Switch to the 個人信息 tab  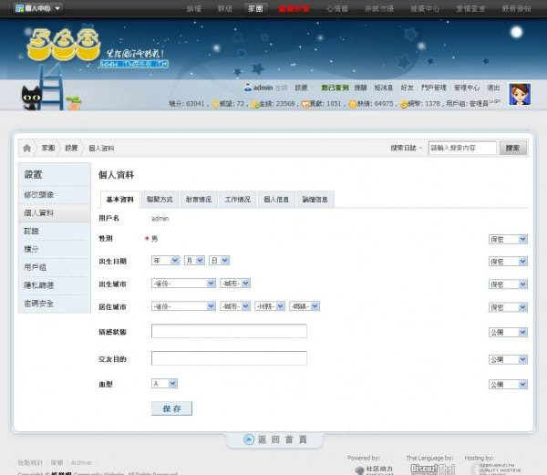(x=276, y=200)
